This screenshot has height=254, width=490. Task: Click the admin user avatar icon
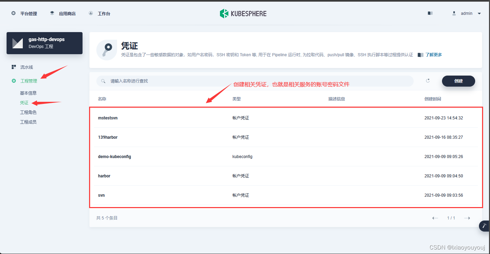coord(454,13)
